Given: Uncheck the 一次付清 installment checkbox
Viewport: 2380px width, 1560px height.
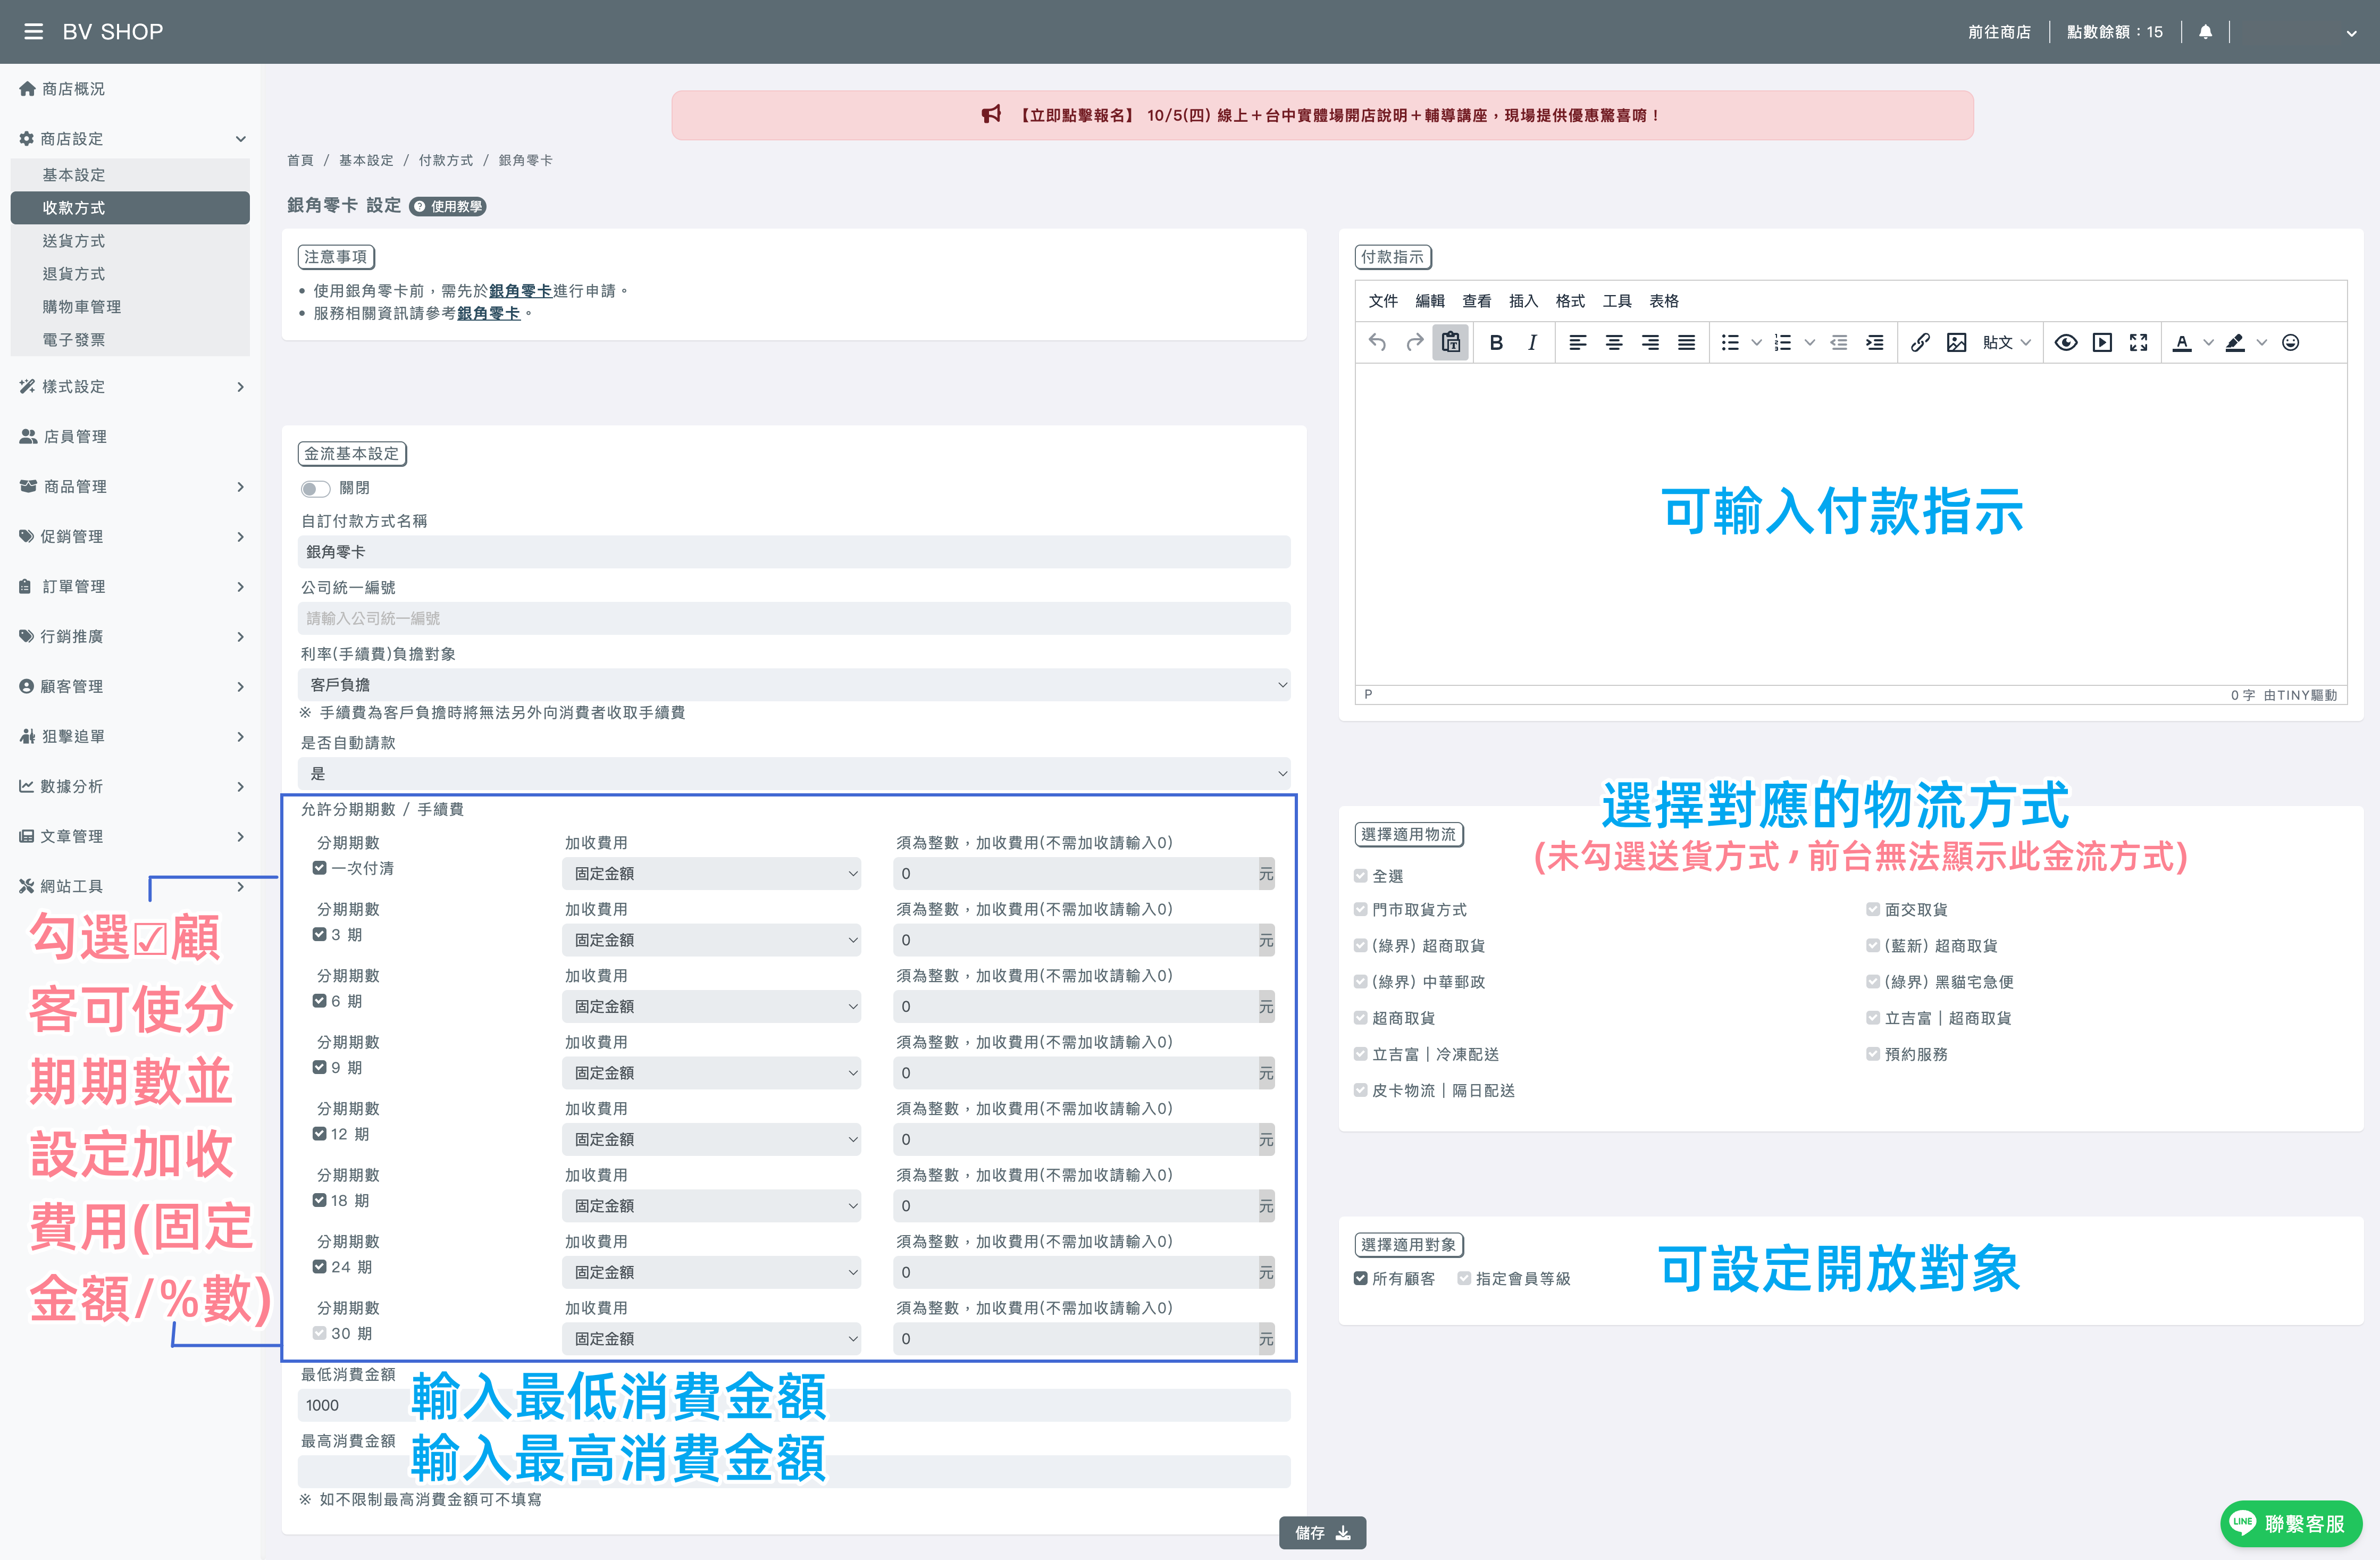Looking at the screenshot, I should (320, 868).
